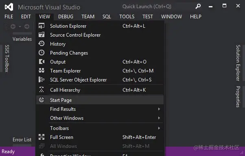Select Team Explorer menu entry
The image size is (245, 156).
coord(100,71)
